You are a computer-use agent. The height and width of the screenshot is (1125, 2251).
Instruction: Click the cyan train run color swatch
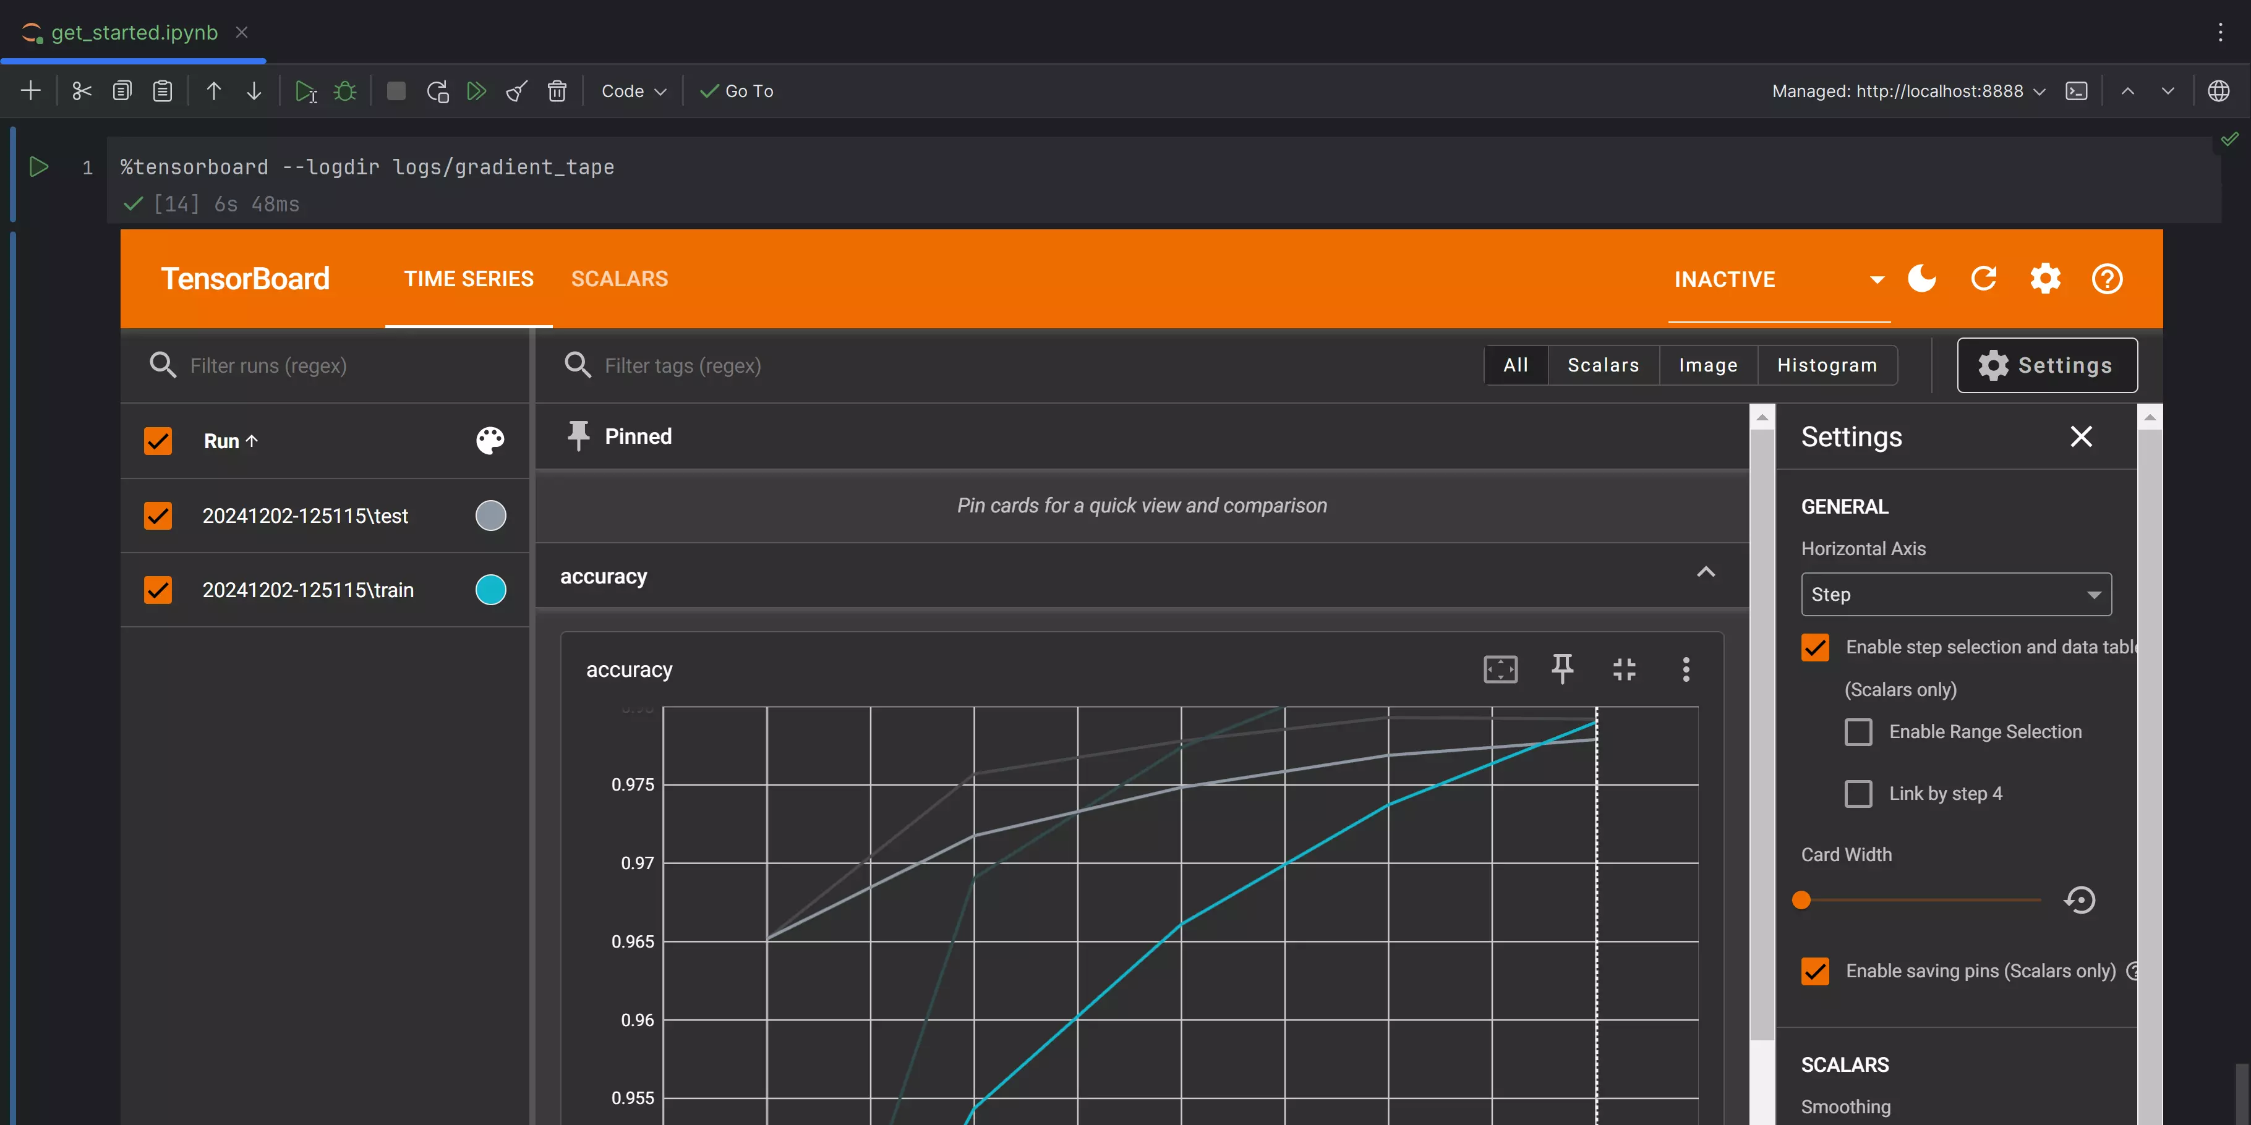[490, 590]
